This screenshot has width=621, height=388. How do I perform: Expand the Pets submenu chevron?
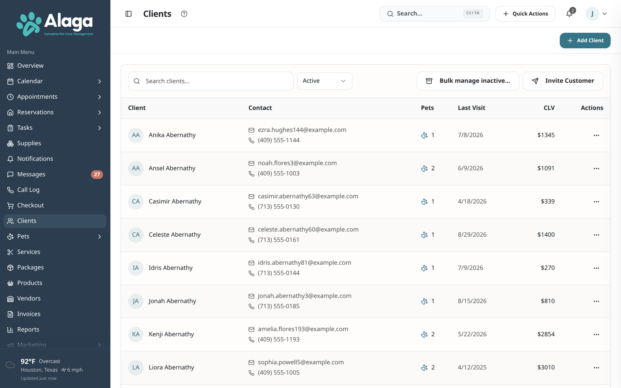pyautogui.click(x=100, y=237)
